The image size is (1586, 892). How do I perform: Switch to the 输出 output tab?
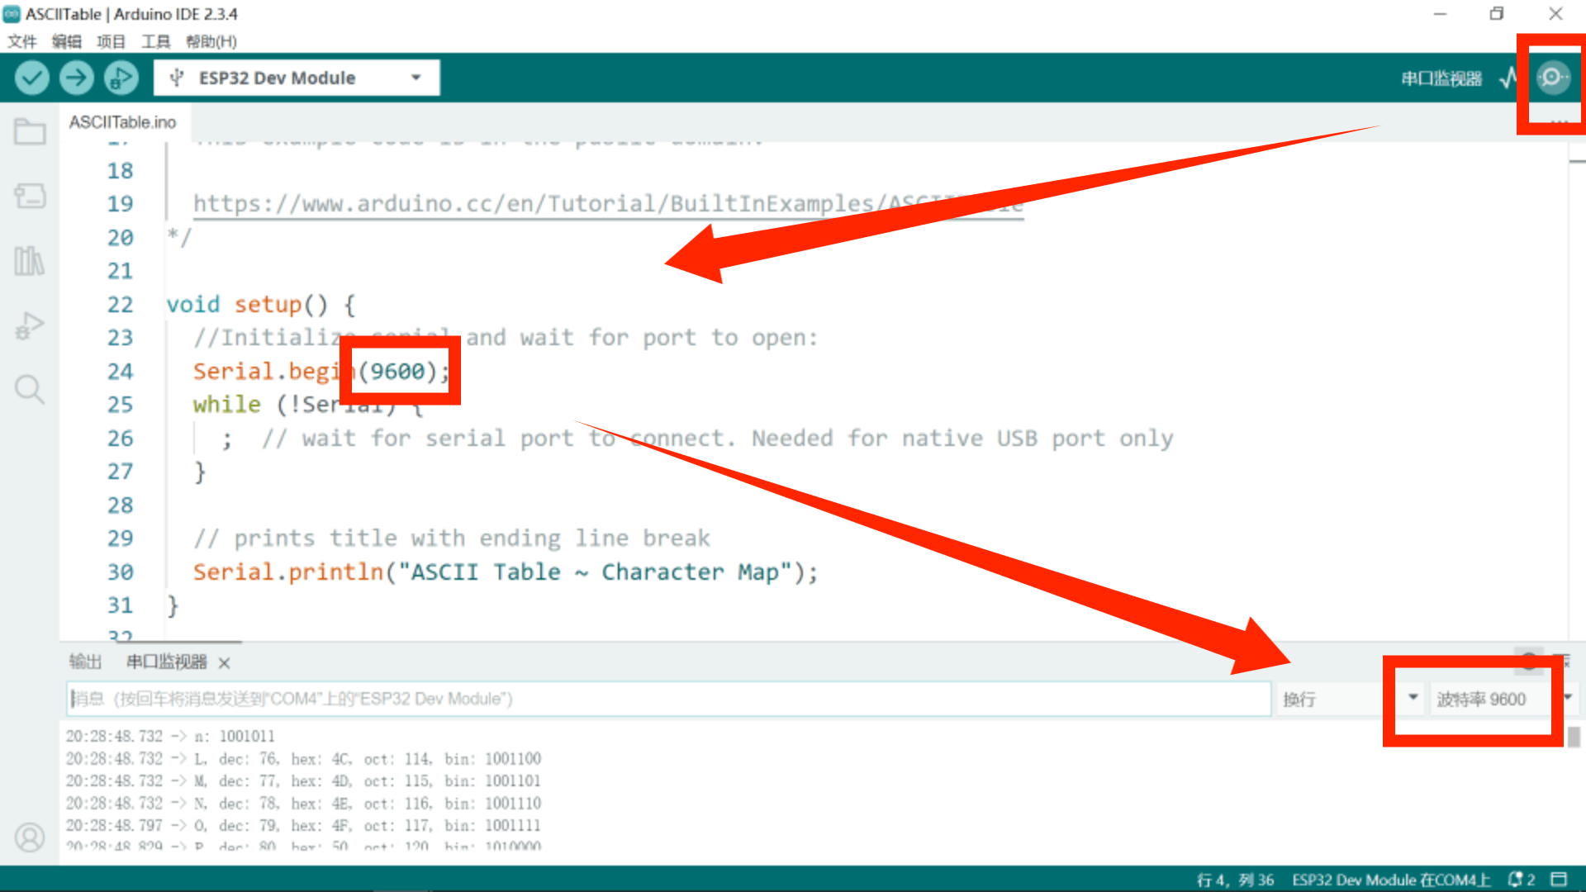pyautogui.click(x=85, y=662)
